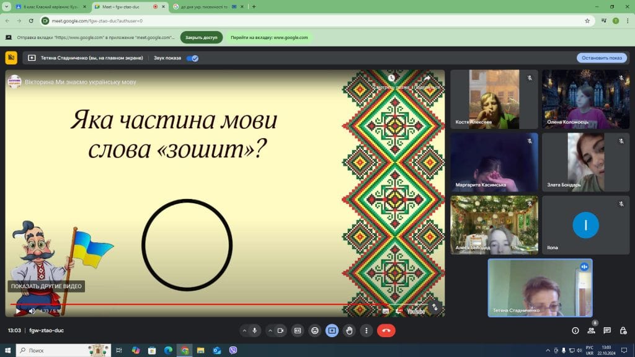Open more options three-dot menu in Meet

(366, 331)
